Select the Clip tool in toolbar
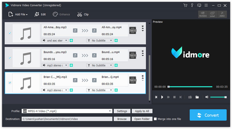 coord(83,14)
